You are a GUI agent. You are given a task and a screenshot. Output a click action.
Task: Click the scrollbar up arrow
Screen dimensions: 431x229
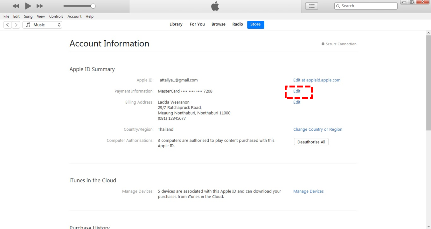pos(428,33)
